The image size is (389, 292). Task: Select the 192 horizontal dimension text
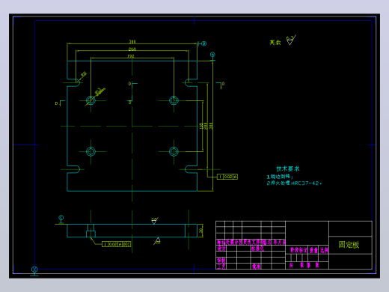[131, 56]
